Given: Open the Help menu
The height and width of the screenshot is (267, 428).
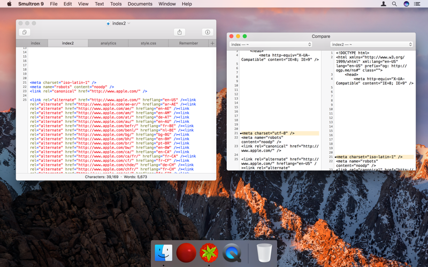Looking at the screenshot, I should coord(187,4).
